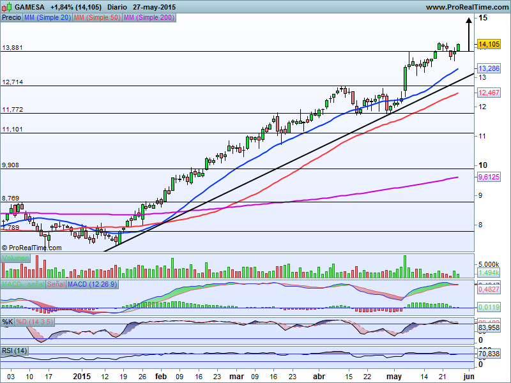Click the 0,4827 MACD signal value

(489, 289)
